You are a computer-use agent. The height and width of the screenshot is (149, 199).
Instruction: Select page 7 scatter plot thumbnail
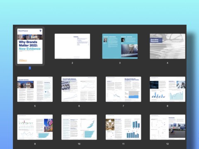124,89
